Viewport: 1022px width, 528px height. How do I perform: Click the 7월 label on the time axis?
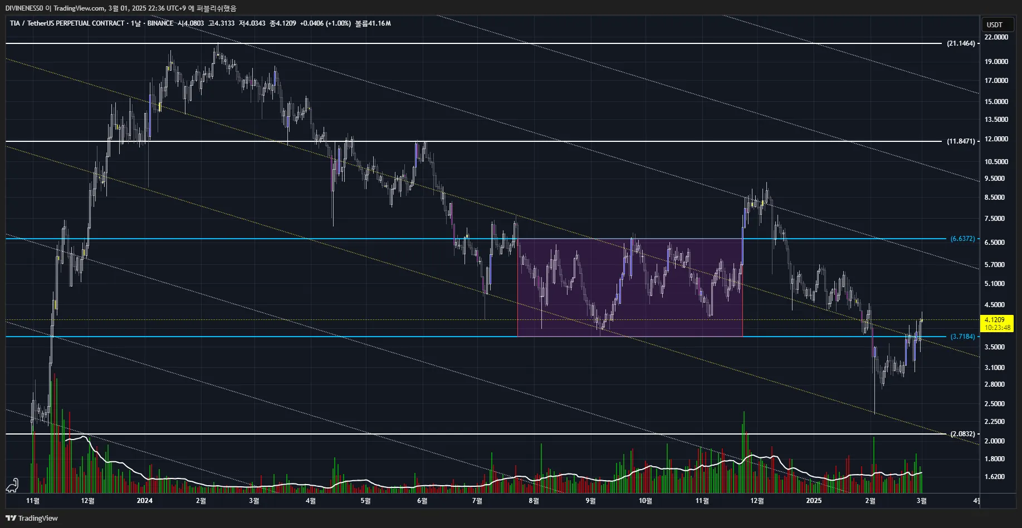[x=477, y=501]
